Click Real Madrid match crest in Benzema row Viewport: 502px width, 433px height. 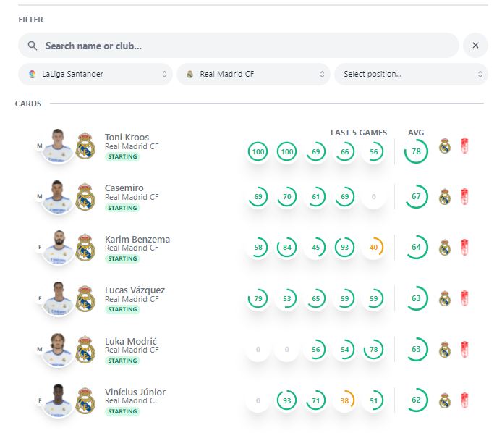pyautogui.click(x=445, y=248)
